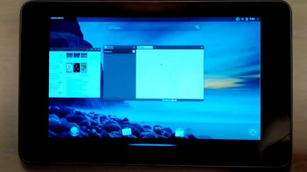Open the status bar dropdown arrow

tap(257, 19)
